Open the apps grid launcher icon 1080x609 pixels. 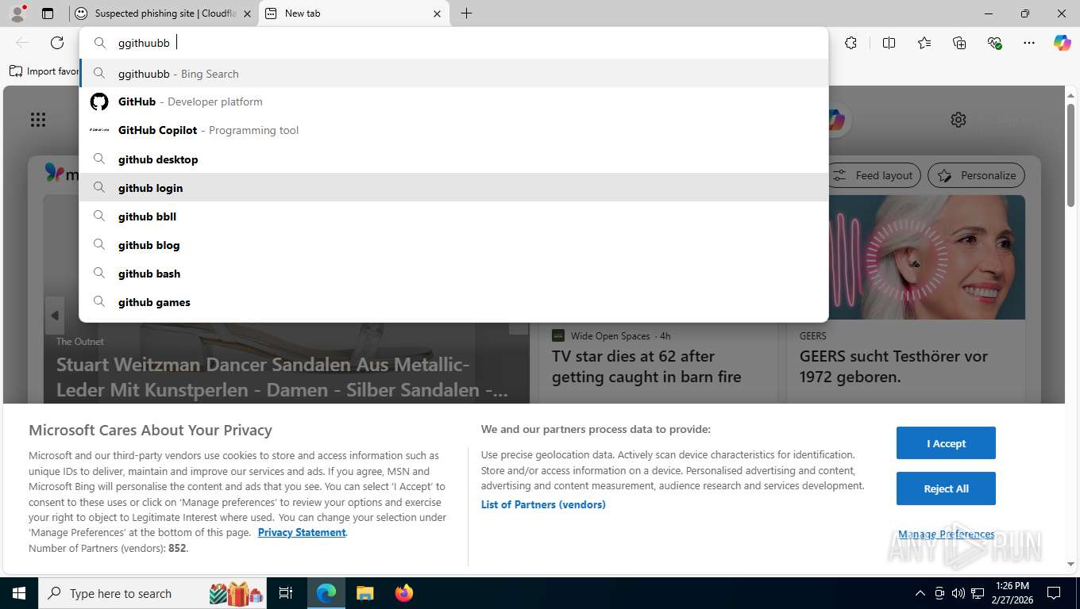(x=38, y=120)
